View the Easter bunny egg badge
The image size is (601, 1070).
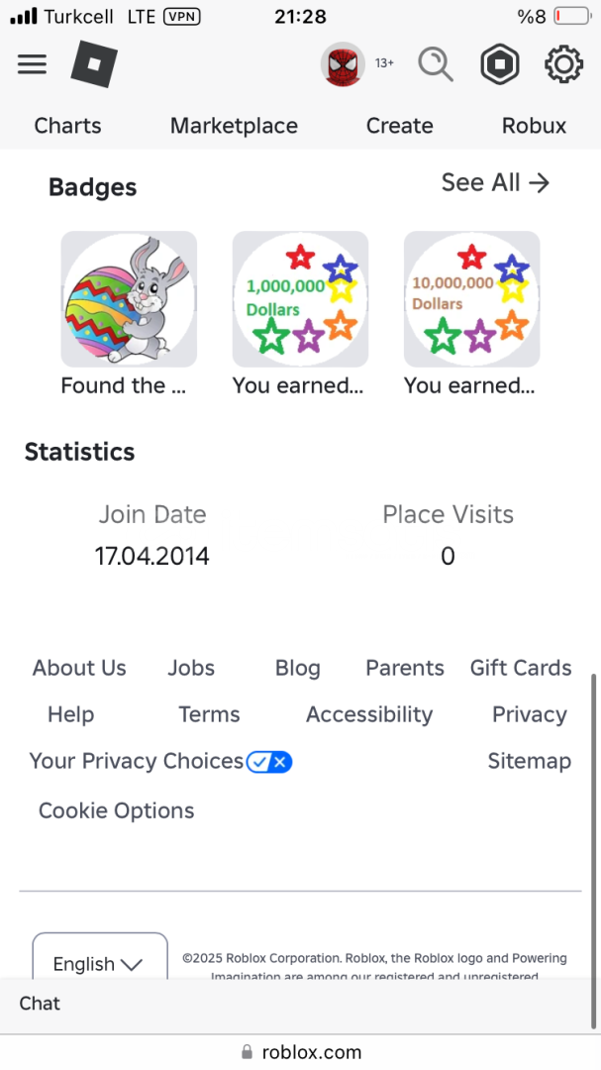(129, 299)
